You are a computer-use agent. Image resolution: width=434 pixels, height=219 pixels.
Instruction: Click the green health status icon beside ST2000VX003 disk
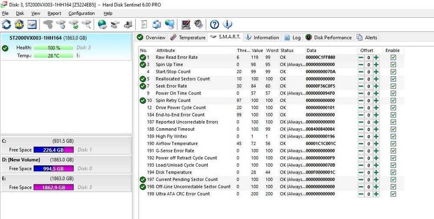(x=5, y=48)
